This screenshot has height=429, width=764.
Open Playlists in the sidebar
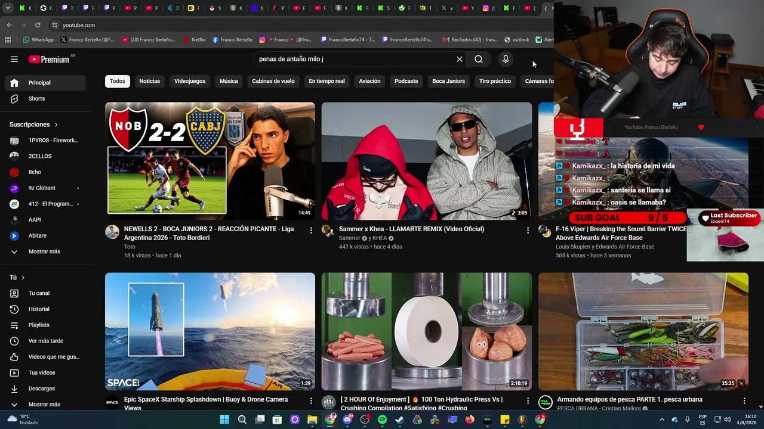point(45,325)
